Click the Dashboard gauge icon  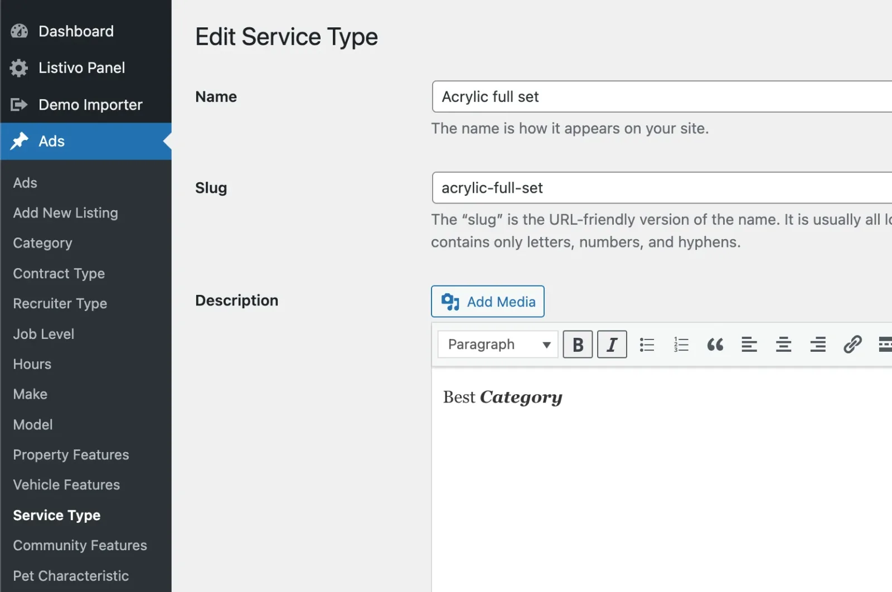[x=19, y=31]
